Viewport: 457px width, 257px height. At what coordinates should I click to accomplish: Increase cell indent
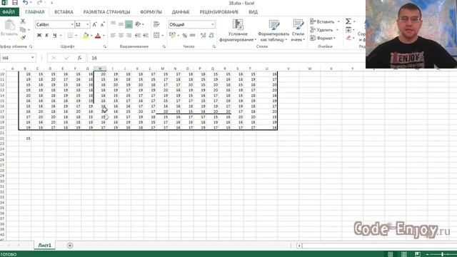click(x=146, y=35)
